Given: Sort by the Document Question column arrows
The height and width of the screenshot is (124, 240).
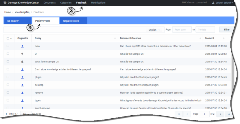Looking at the screenshot, I should (200, 38).
